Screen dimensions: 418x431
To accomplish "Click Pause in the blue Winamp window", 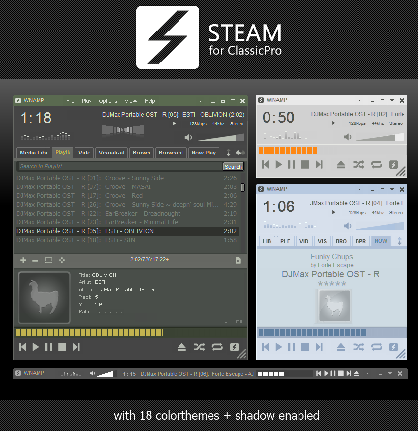I will click(291, 347).
